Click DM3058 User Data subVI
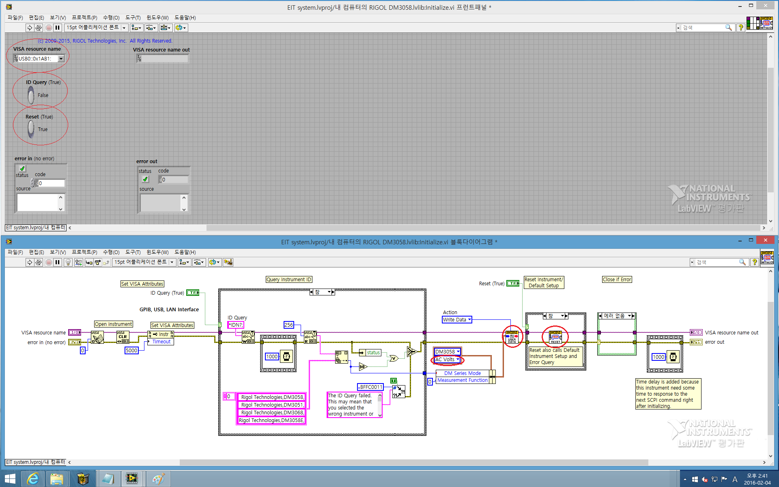Screen dimensions: 779x487 [512, 337]
